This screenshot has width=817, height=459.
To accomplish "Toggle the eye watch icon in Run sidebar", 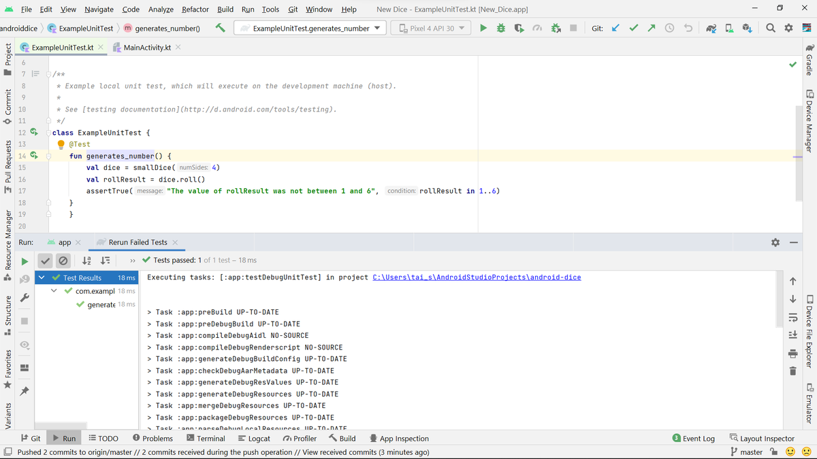I will pos(25,345).
